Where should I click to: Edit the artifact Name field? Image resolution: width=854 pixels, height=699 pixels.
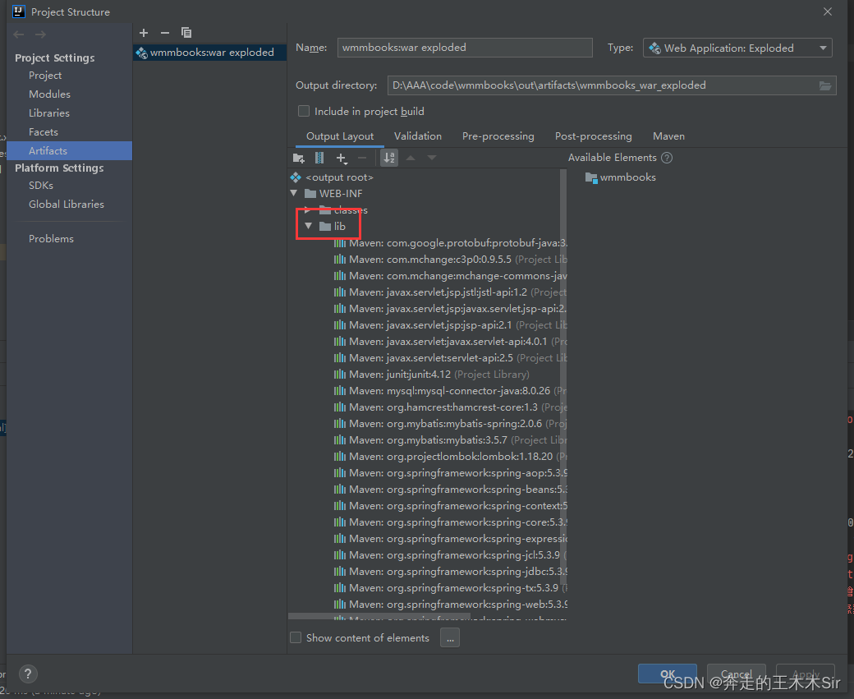pyautogui.click(x=465, y=48)
